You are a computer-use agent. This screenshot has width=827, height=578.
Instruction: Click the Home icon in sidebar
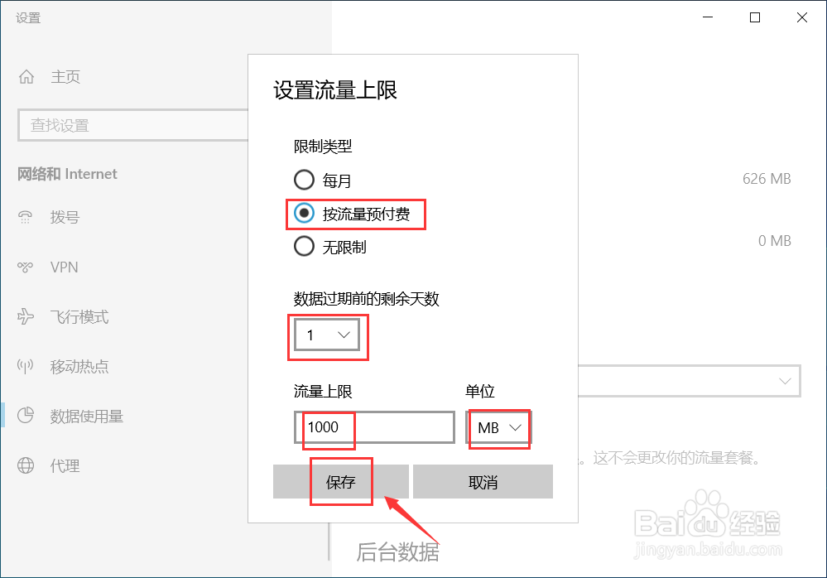(26, 77)
